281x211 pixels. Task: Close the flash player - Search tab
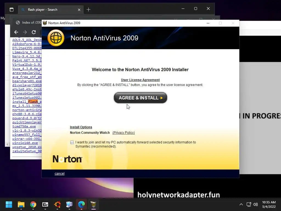click(79, 10)
